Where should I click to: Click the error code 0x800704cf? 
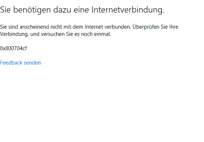pyautogui.click(x=13, y=48)
